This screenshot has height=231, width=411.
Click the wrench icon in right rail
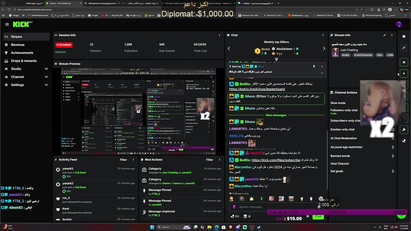404,130
